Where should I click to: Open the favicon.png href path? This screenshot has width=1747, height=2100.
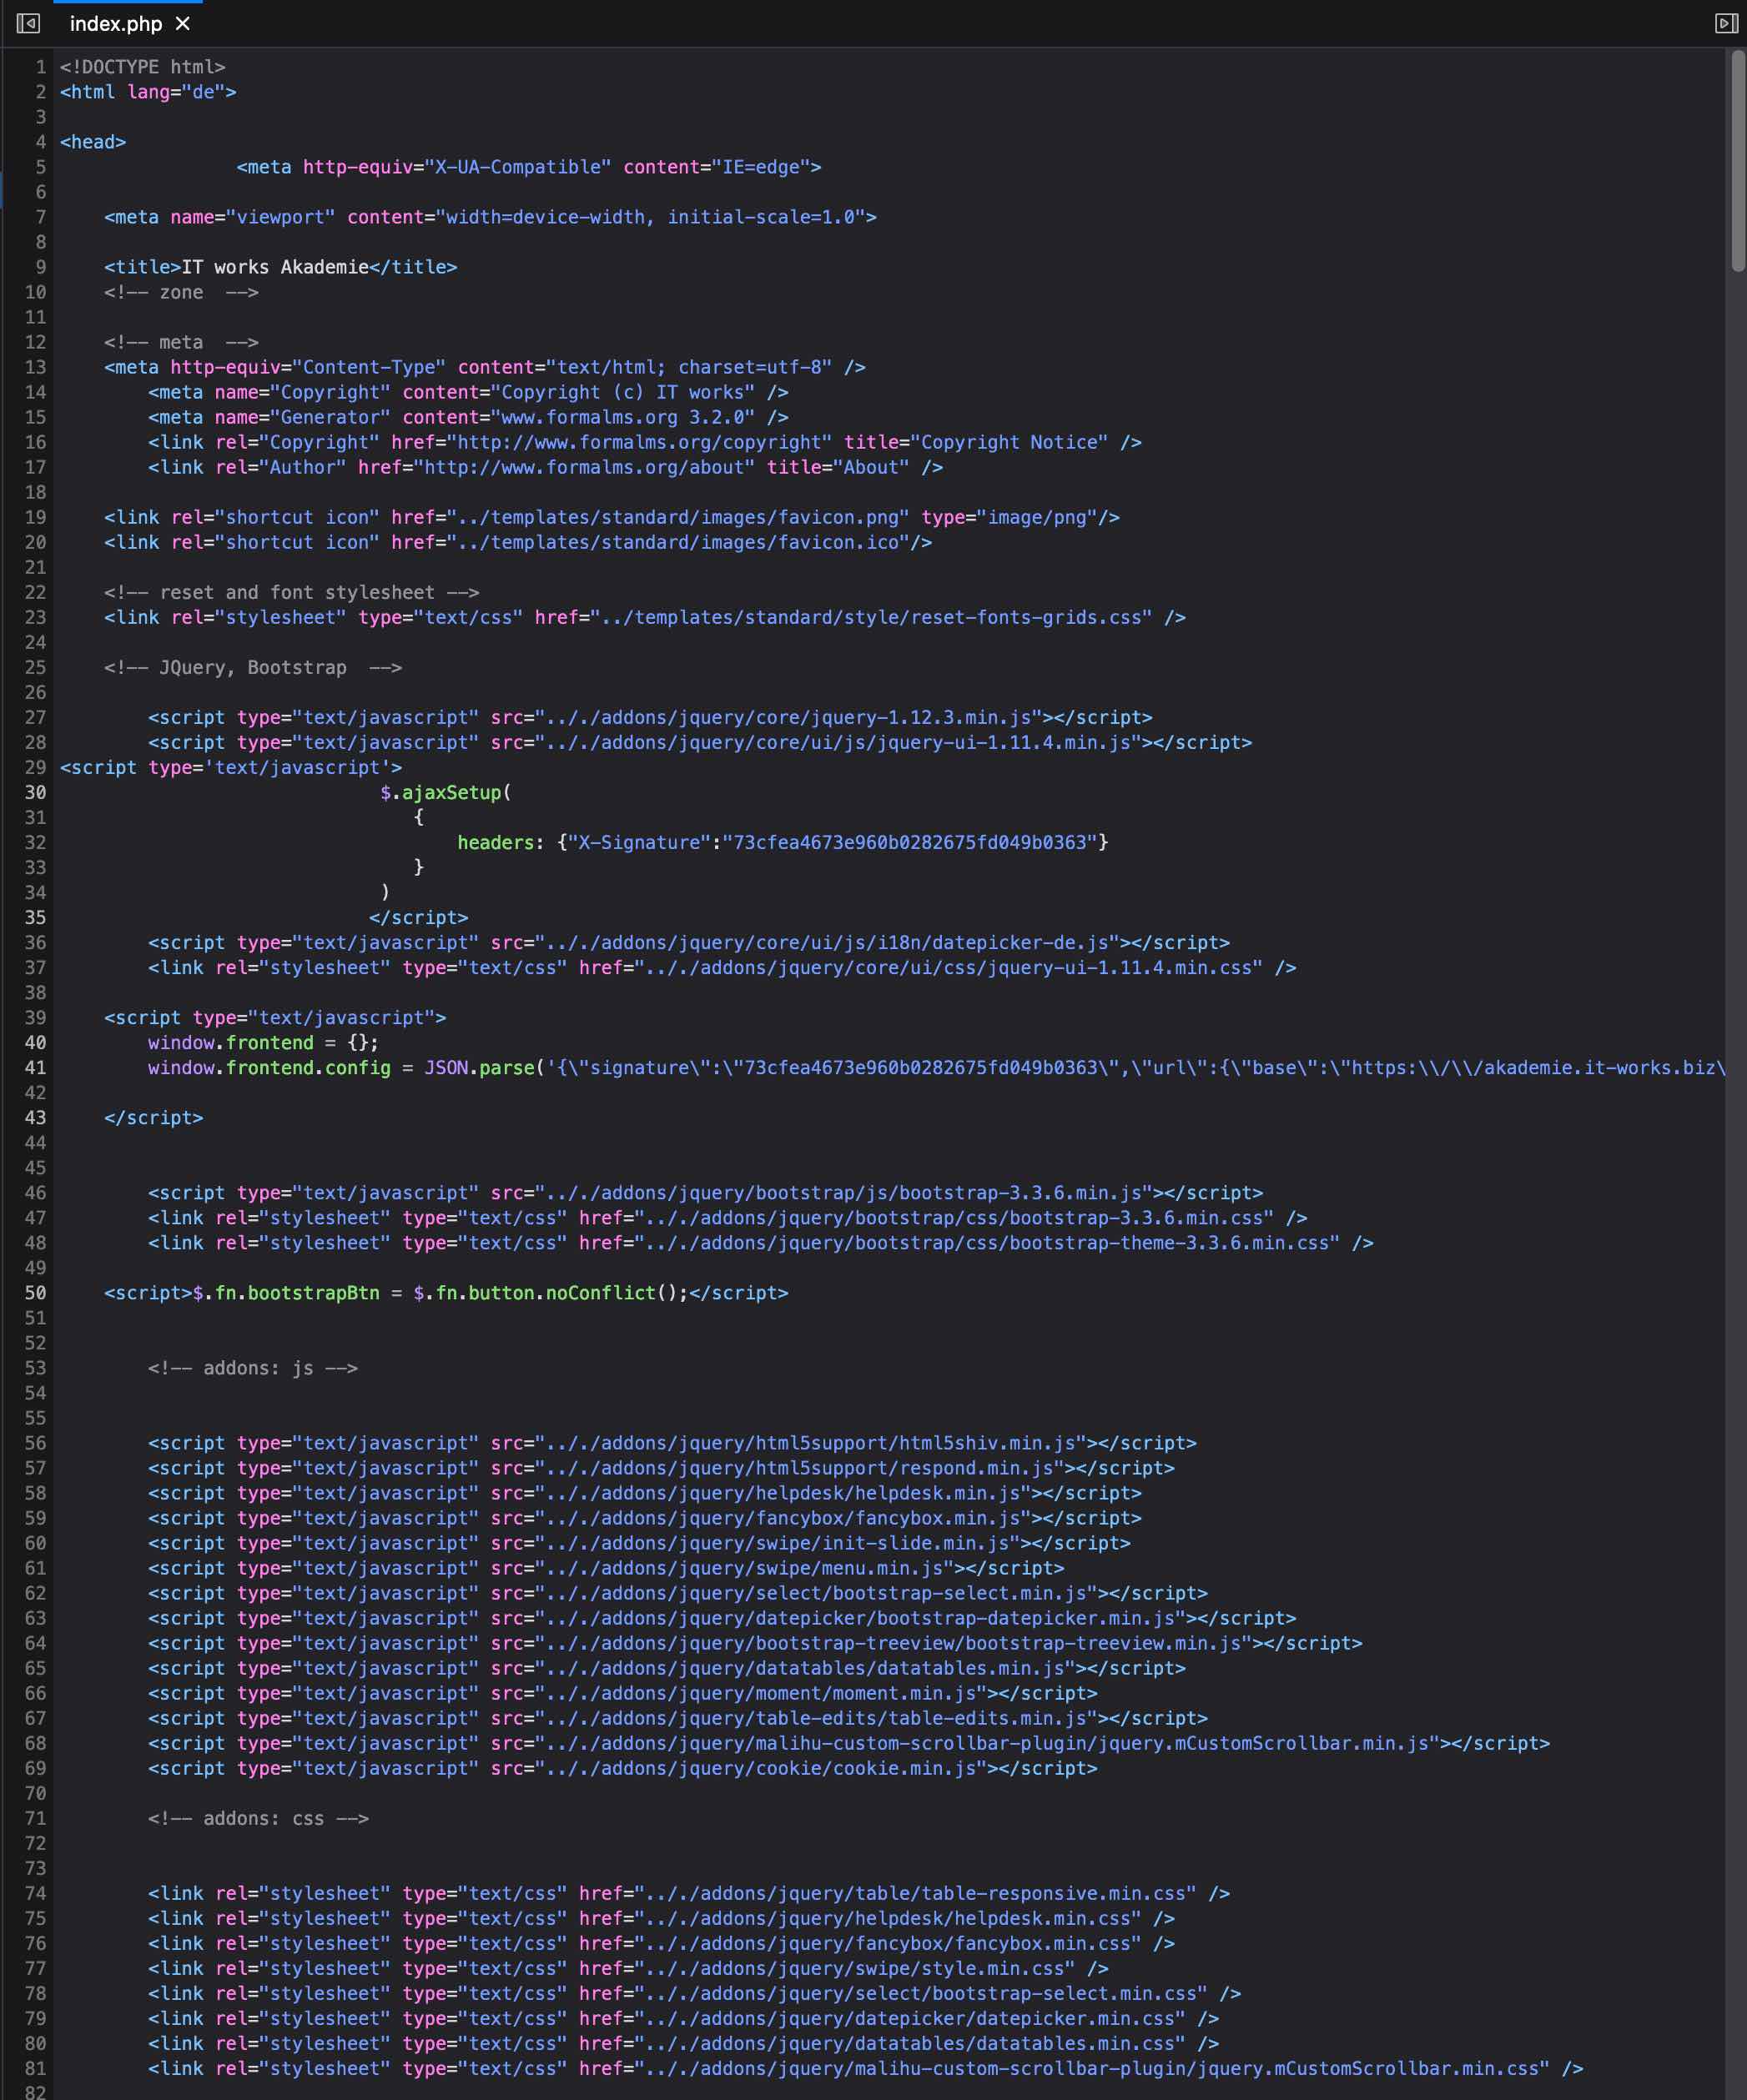point(677,517)
